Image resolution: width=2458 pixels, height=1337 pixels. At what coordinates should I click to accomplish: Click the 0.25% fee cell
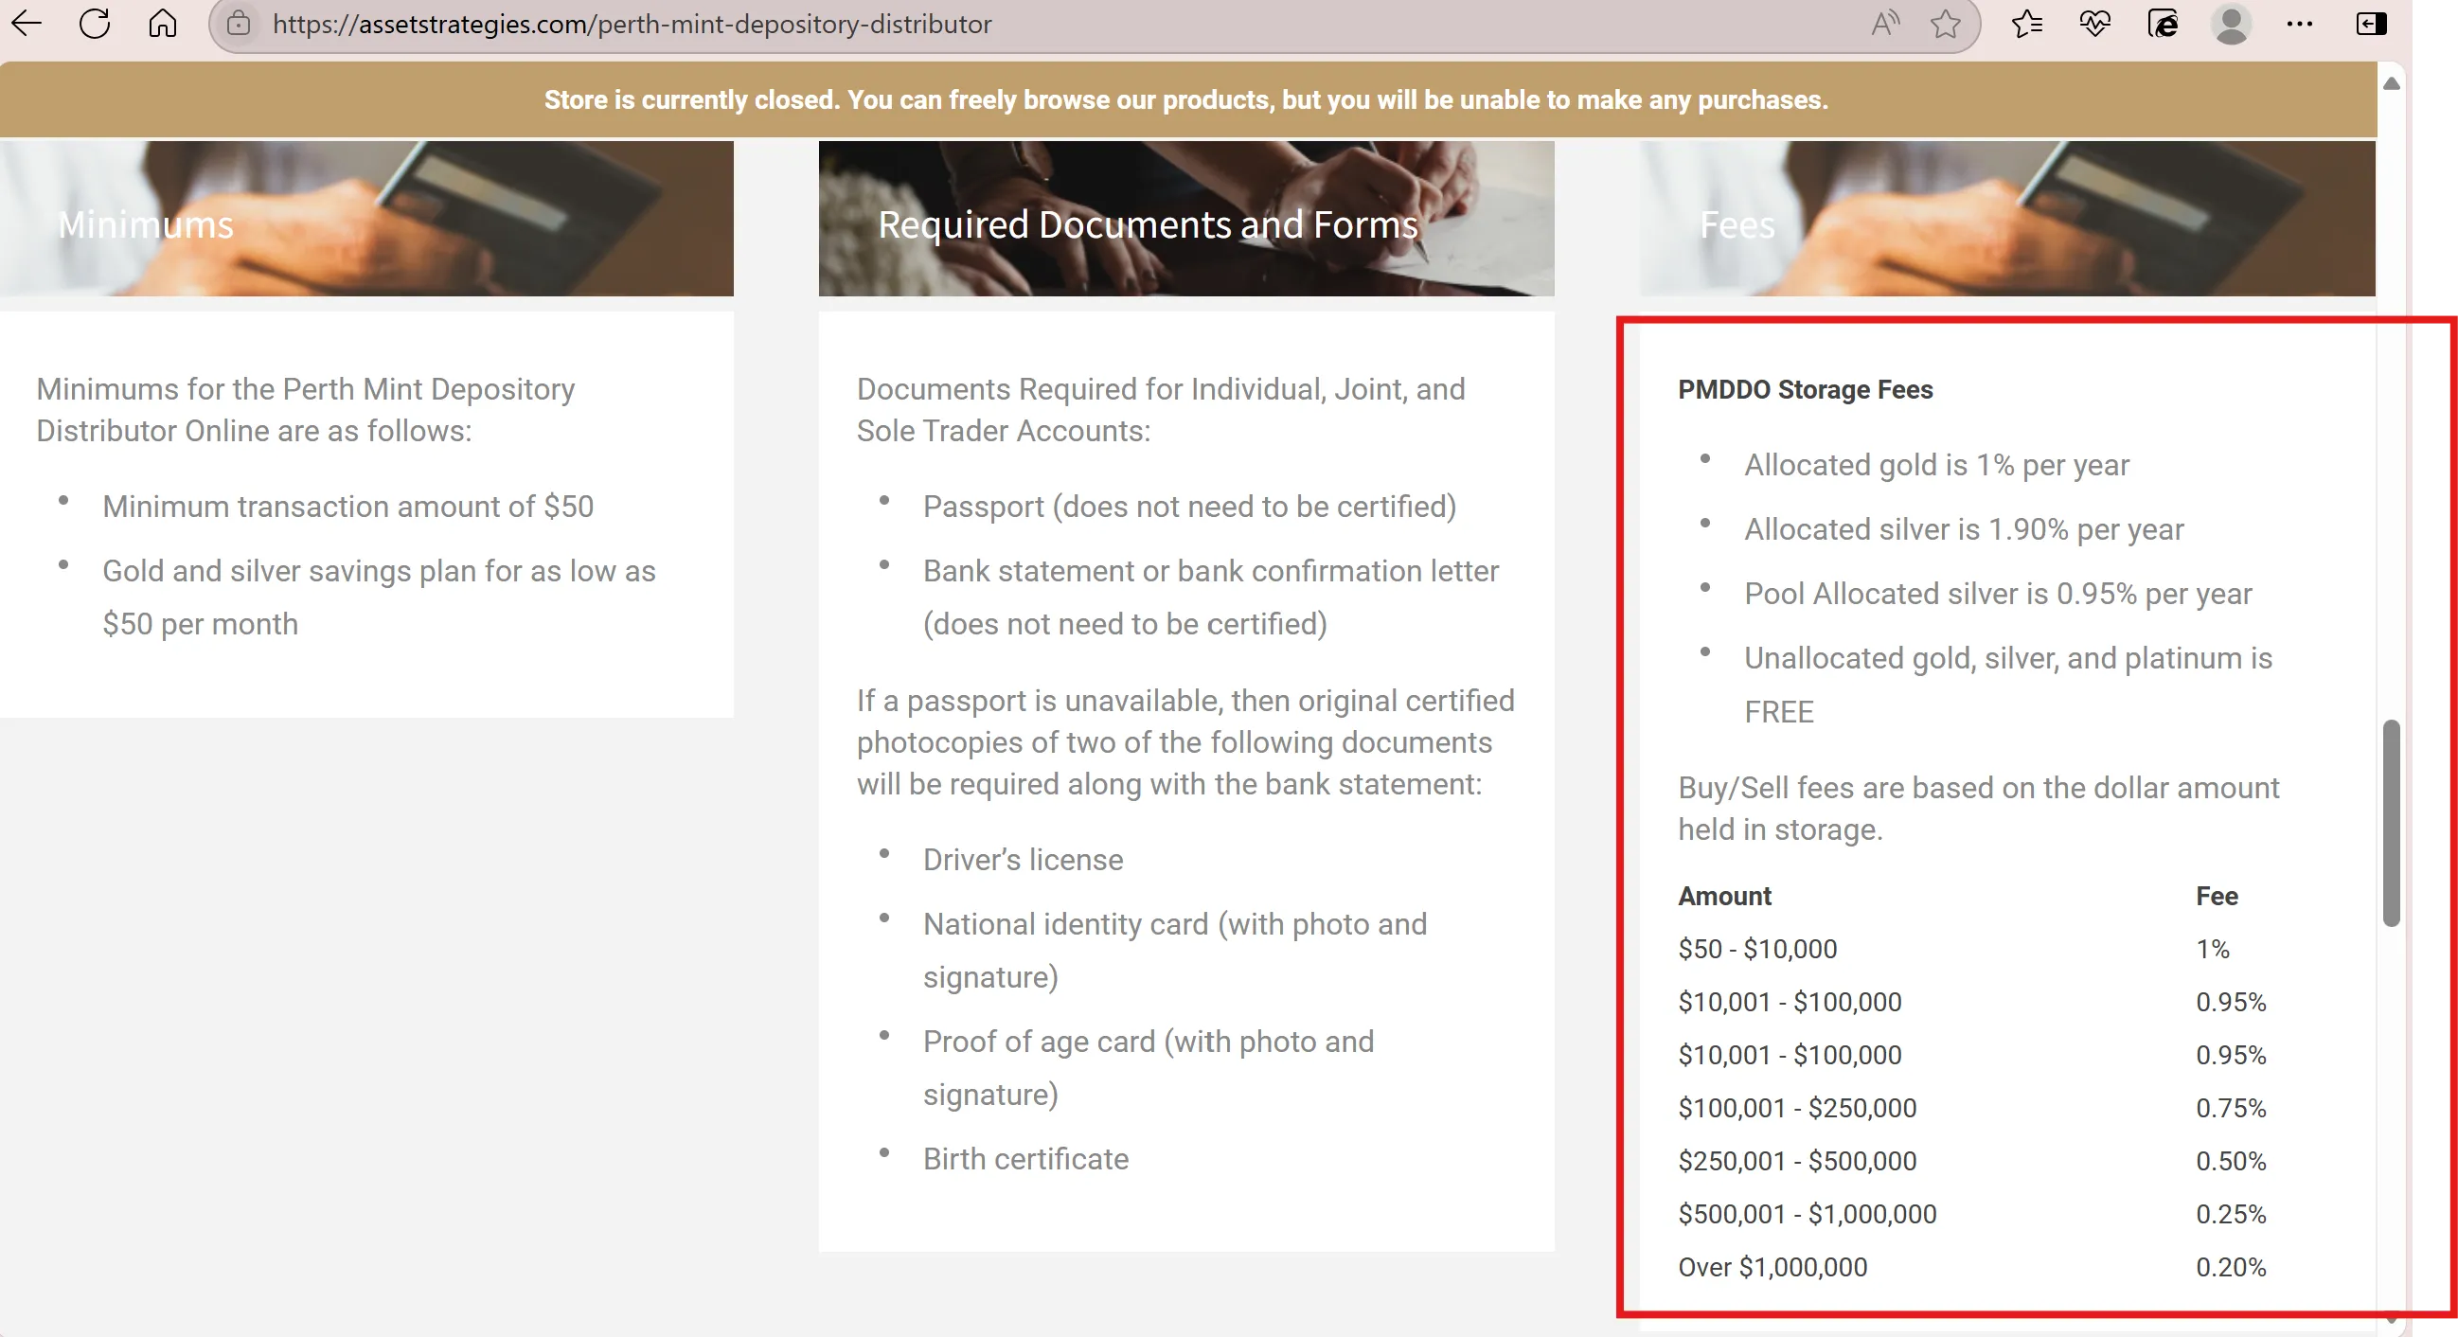tap(2230, 1214)
